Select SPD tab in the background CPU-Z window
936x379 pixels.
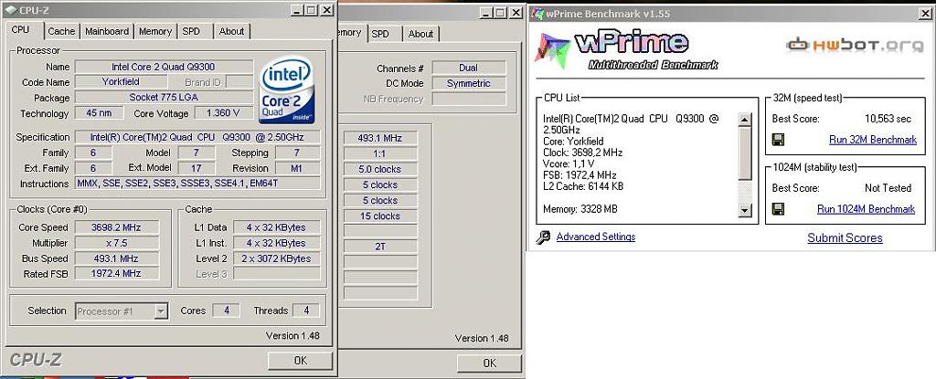(380, 34)
